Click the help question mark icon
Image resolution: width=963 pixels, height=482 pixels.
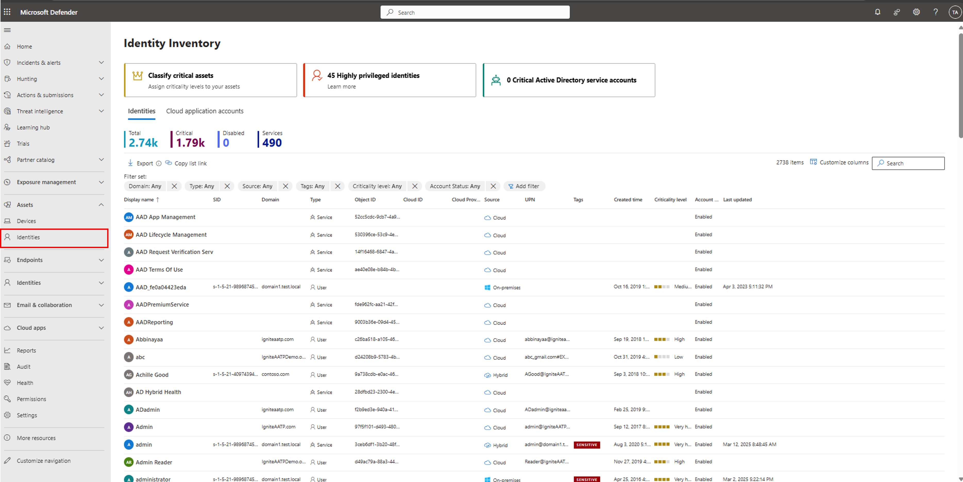click(935, 12)
